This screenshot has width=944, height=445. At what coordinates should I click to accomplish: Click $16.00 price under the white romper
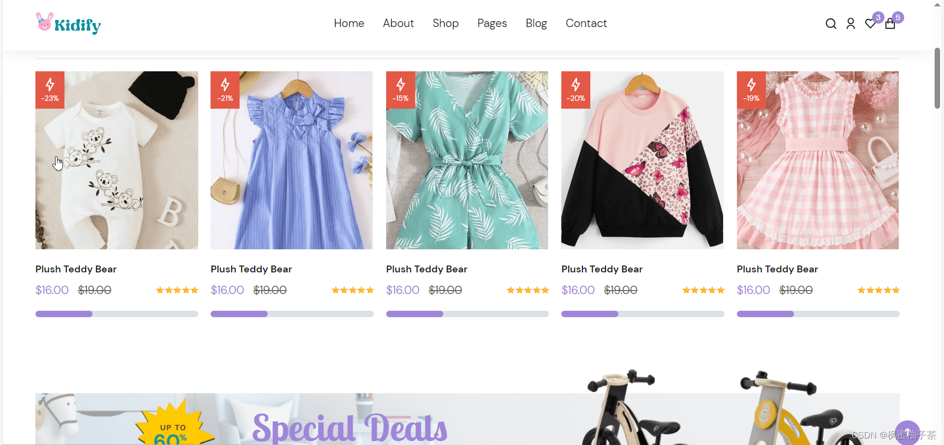(52, 290)
